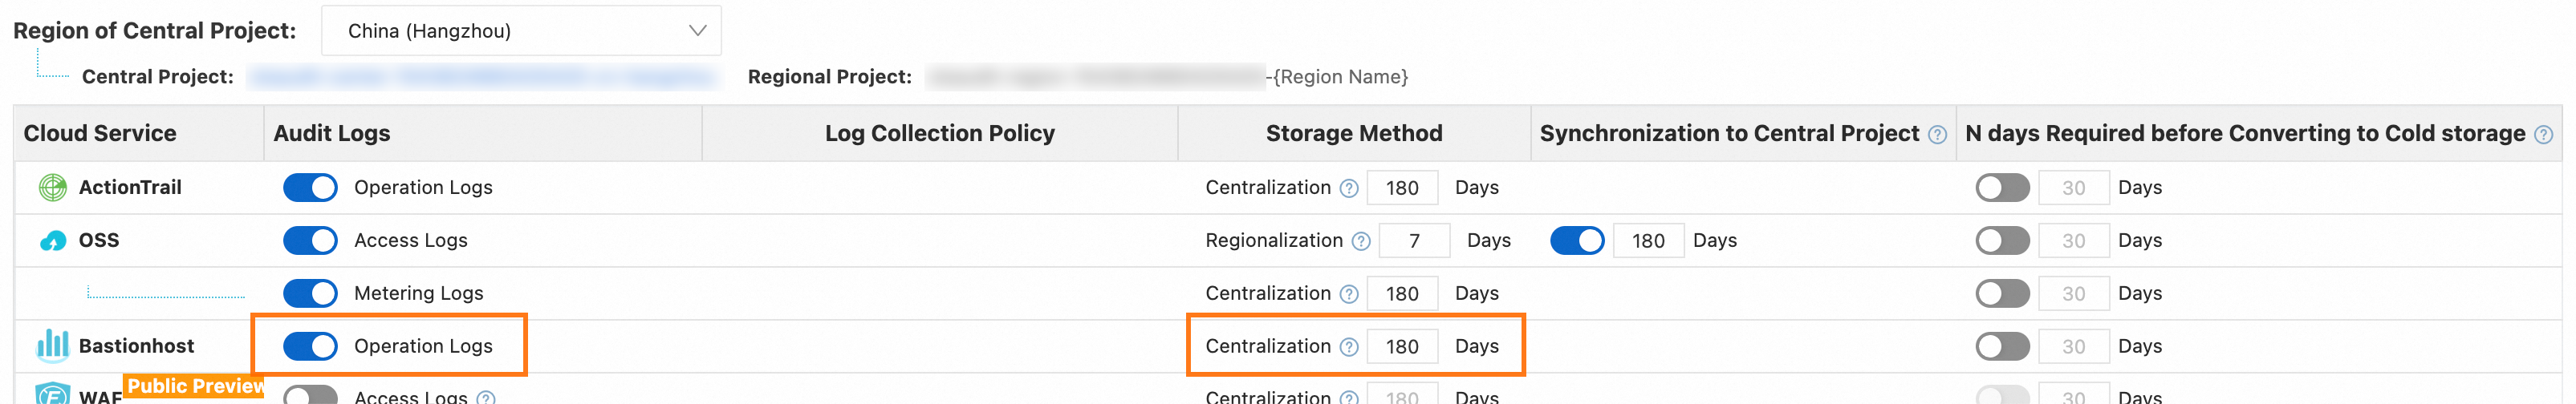2576x404 pixels.
Task: Turn off OSS Metering Logs toggle
Action: coord(310,293)
